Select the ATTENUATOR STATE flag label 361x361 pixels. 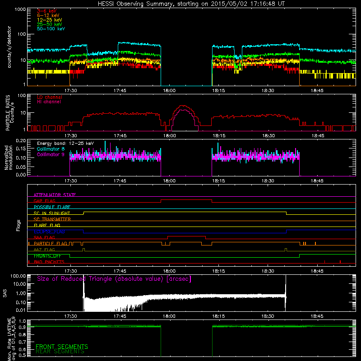point(55,195)
